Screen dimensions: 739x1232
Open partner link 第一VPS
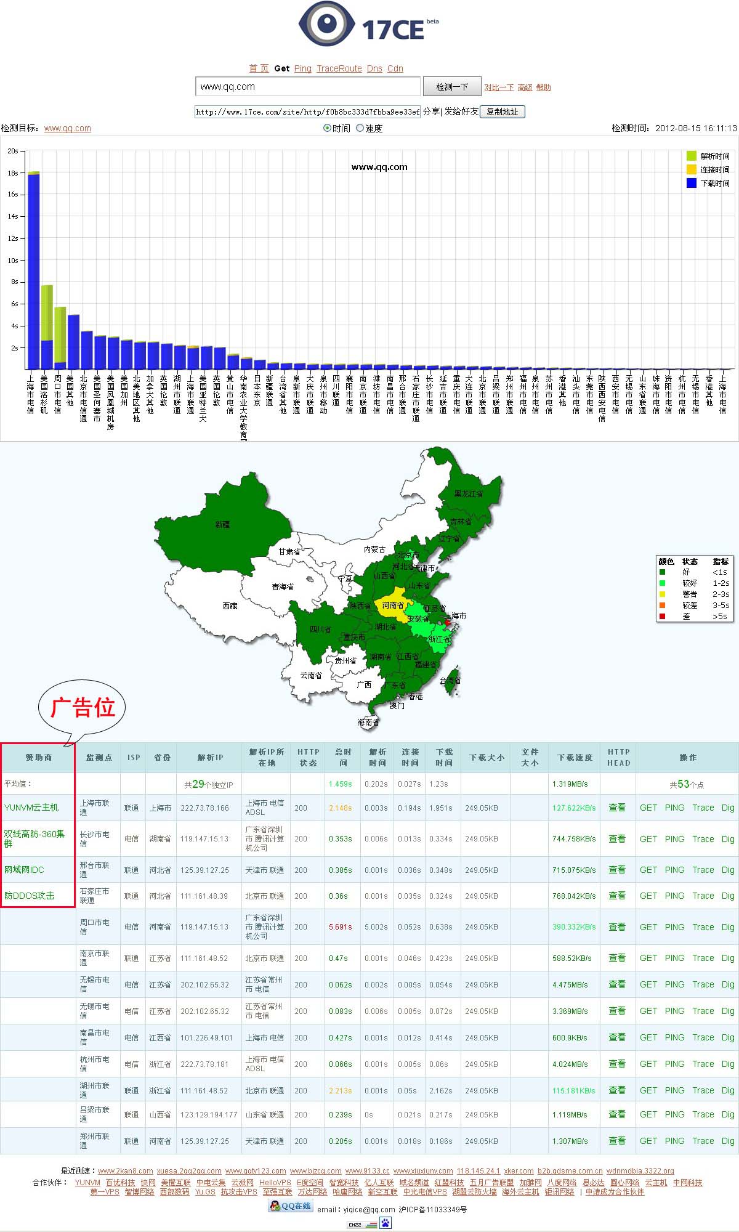coord(105,1192)
